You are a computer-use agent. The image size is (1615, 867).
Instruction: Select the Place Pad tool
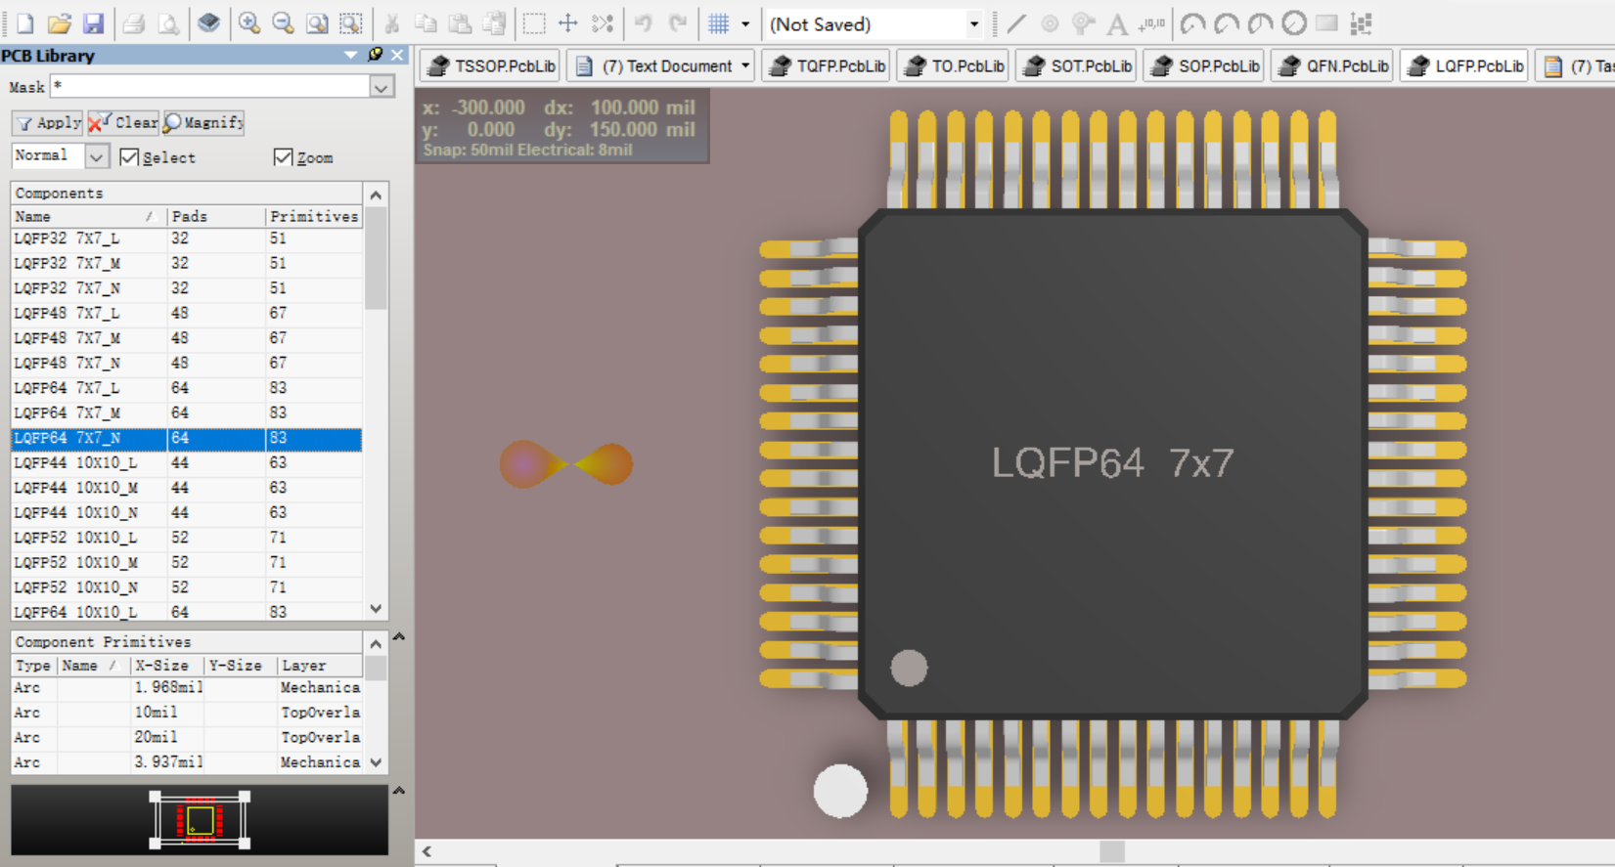click(x=1050, y=23)
